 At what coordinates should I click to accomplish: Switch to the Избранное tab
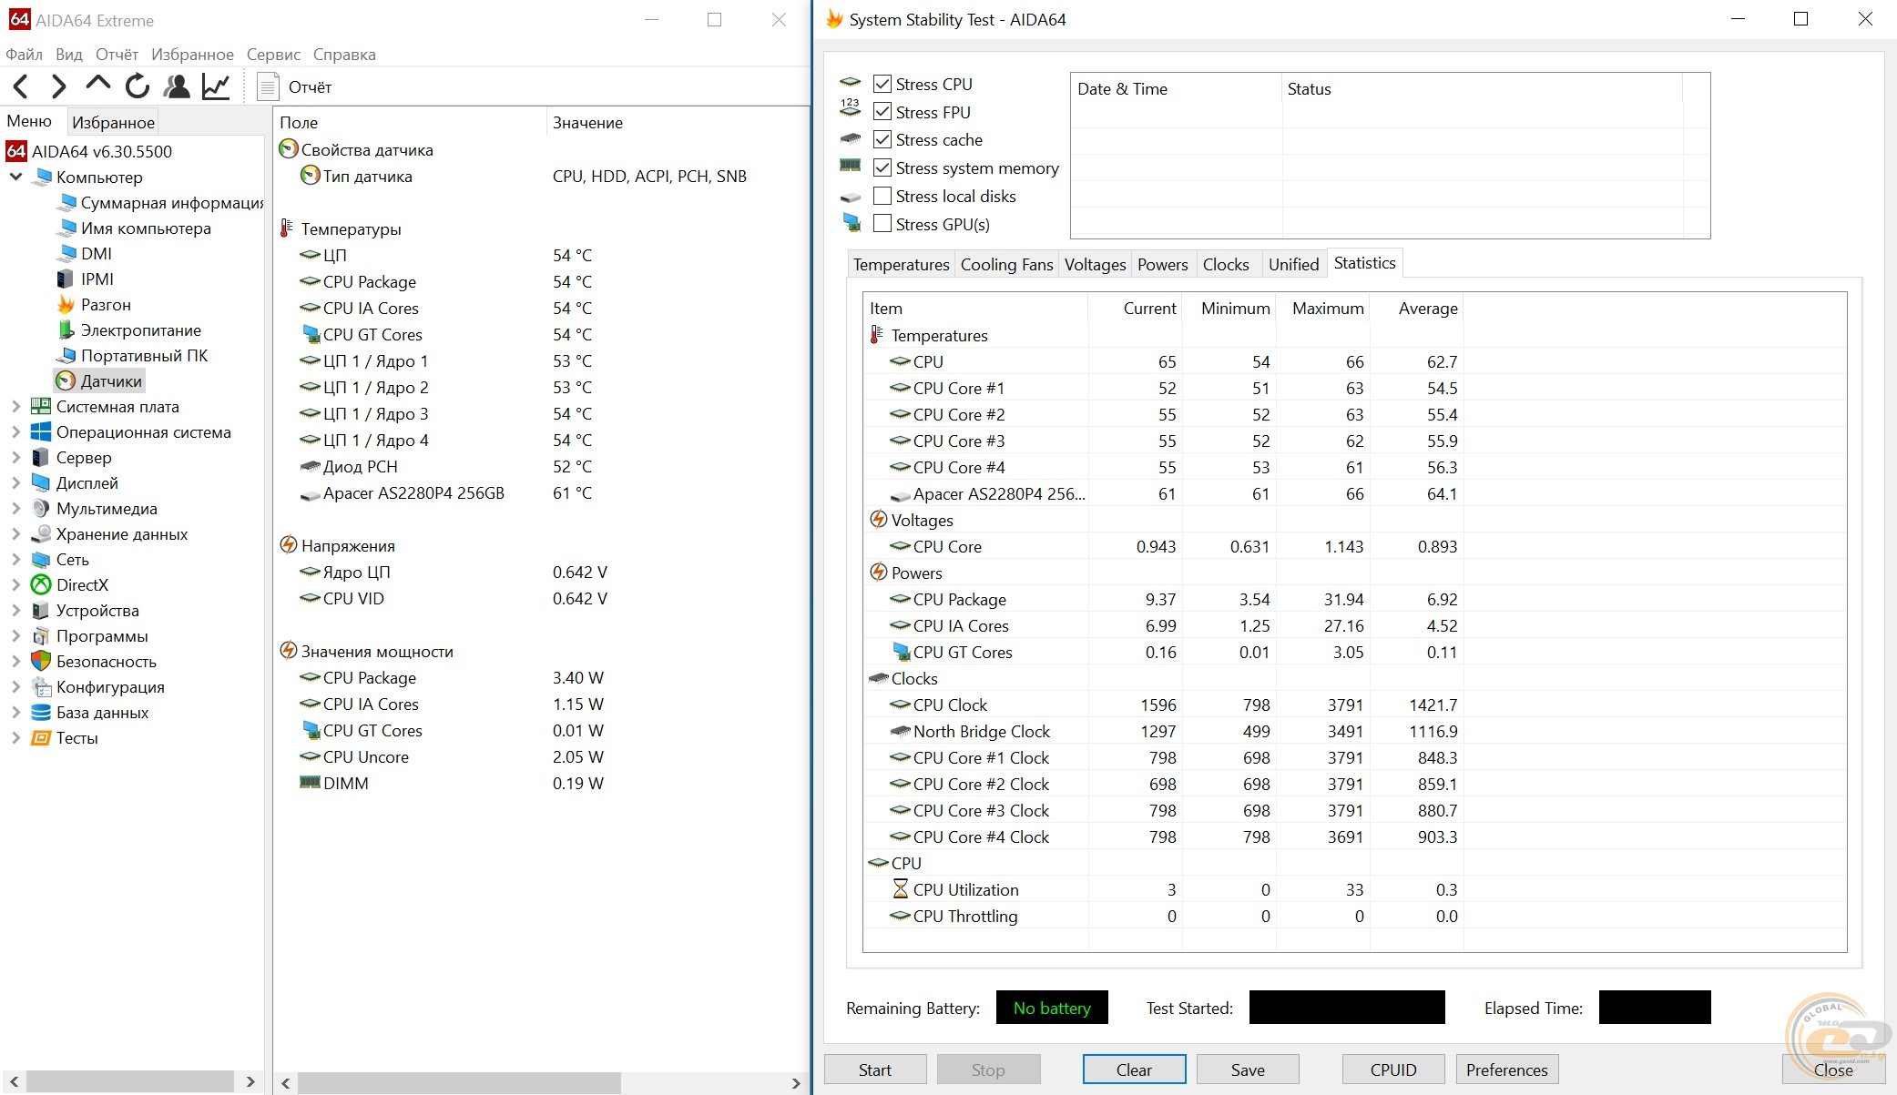coord(113,122)
